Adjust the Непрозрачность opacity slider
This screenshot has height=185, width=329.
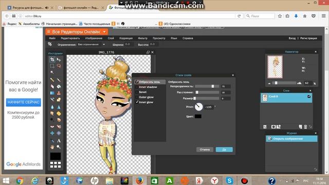(x=207, y=86)
